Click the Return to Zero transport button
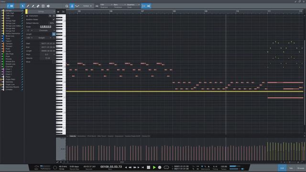Image resolution: width=306 pixels, height=172 pixels. click(x=142, y=167)
